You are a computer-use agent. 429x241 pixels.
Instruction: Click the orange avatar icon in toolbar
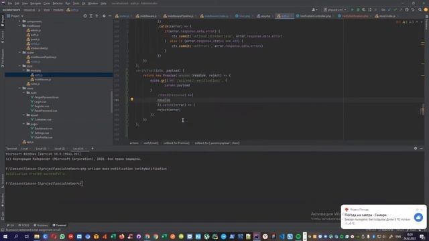(426, 9)
